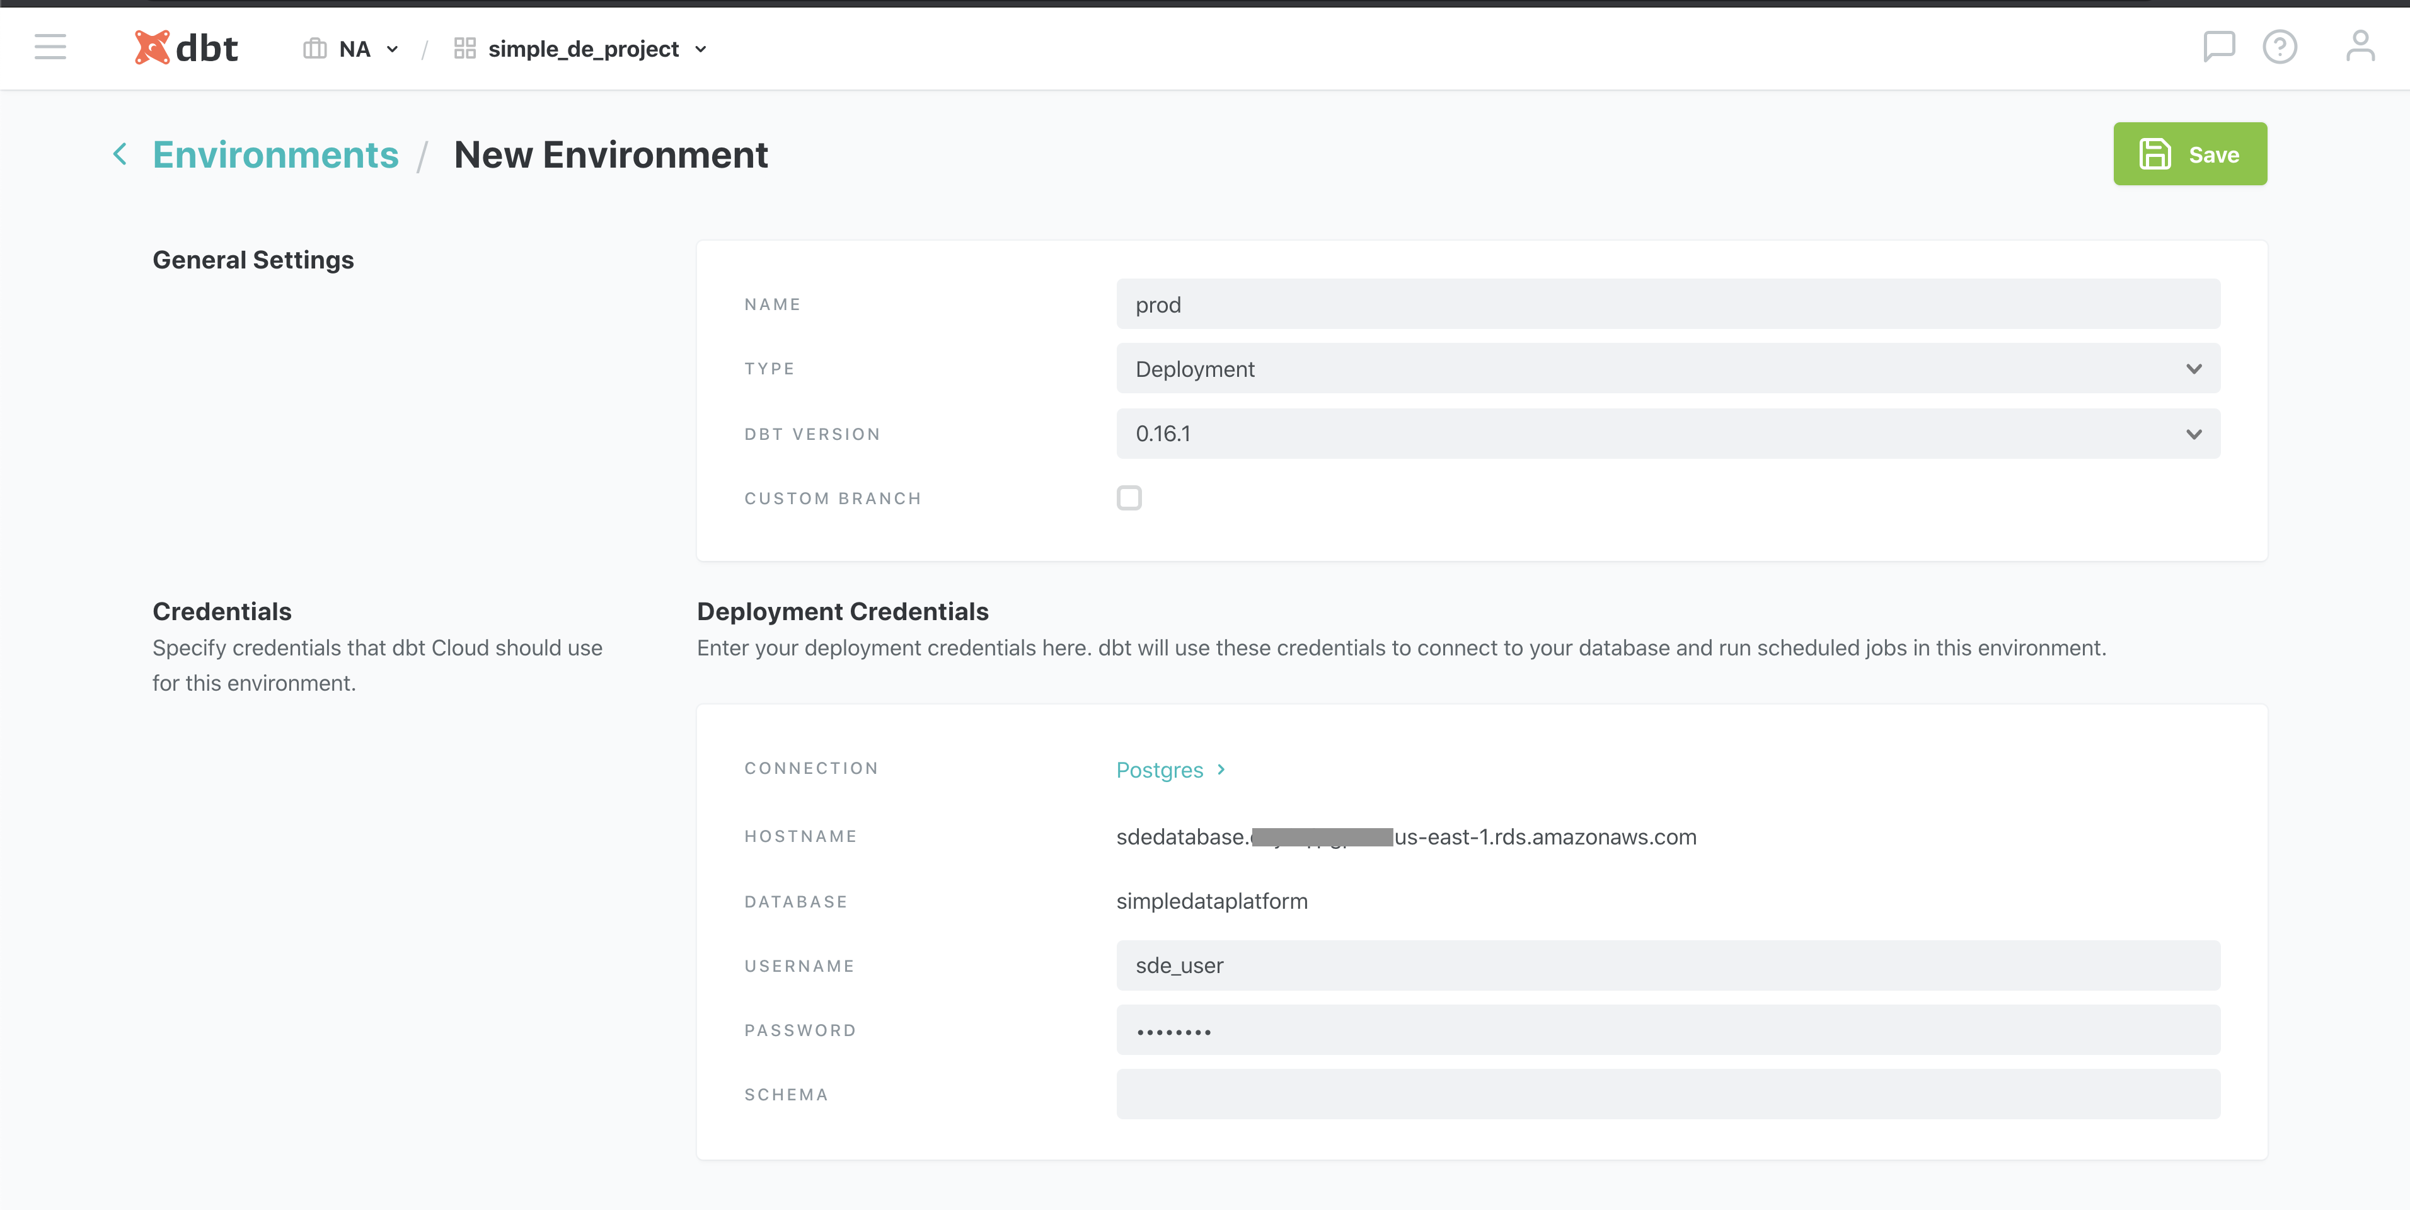
Task: Click into the Password field
Action: 1667,1030
